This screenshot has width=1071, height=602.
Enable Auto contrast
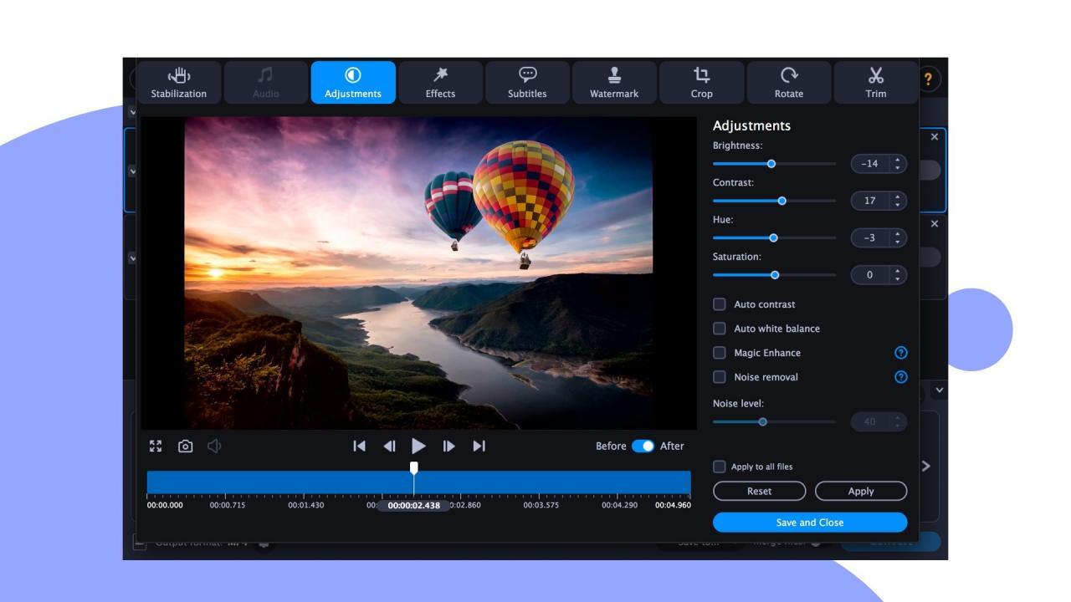click(x=720, y=304)
